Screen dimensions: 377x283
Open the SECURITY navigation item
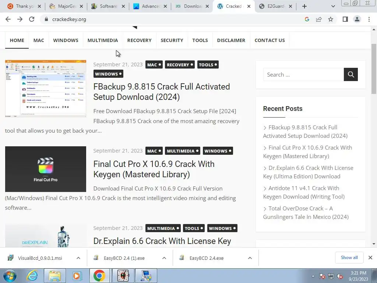172,40
